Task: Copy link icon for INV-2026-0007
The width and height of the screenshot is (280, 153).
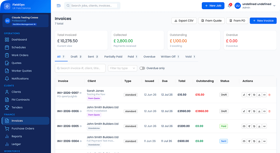Action: coord(264,95)
